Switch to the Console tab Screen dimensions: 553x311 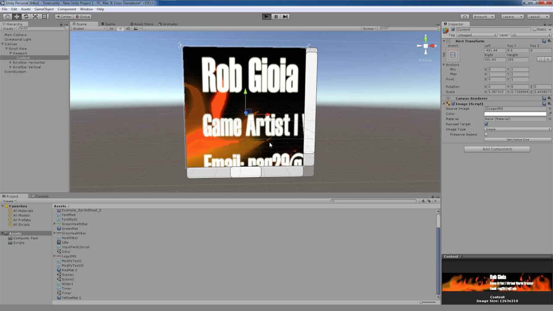(x=40, y=196)
